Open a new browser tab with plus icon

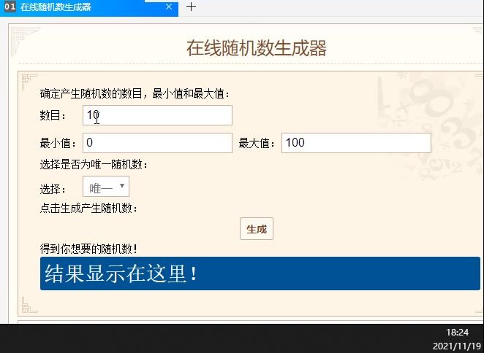point(191,7)
